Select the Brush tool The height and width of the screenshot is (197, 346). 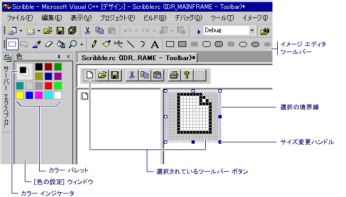click(106, 44)
